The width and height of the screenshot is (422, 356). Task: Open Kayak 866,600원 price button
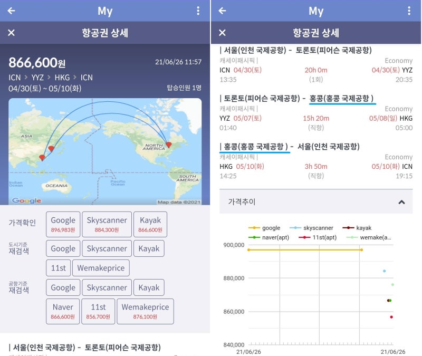[150, 224]
